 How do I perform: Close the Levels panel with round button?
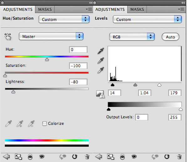95,3
